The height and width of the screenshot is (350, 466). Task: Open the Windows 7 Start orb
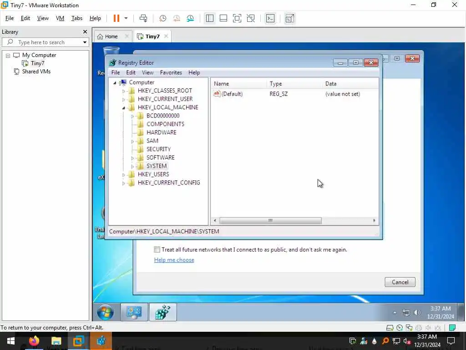105,312
